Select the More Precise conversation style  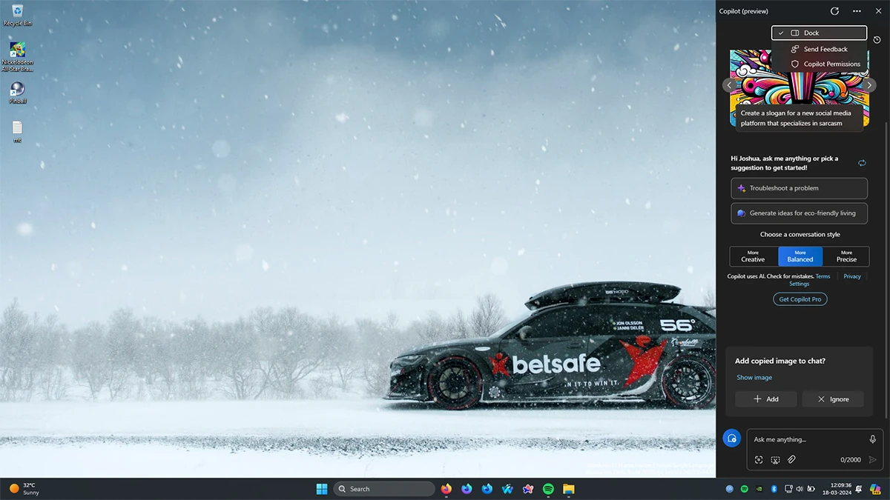[846, 256]
